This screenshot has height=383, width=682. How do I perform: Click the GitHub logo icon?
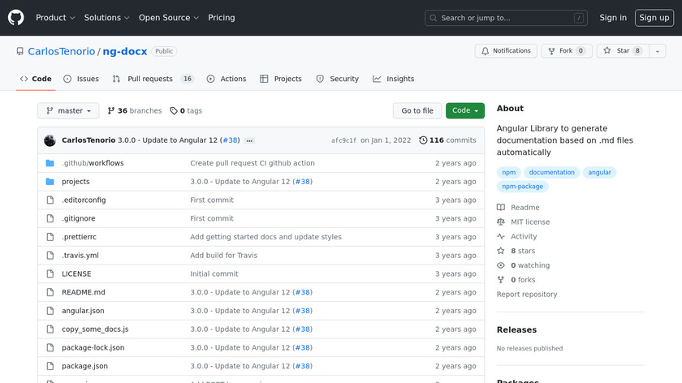(16, 18)
